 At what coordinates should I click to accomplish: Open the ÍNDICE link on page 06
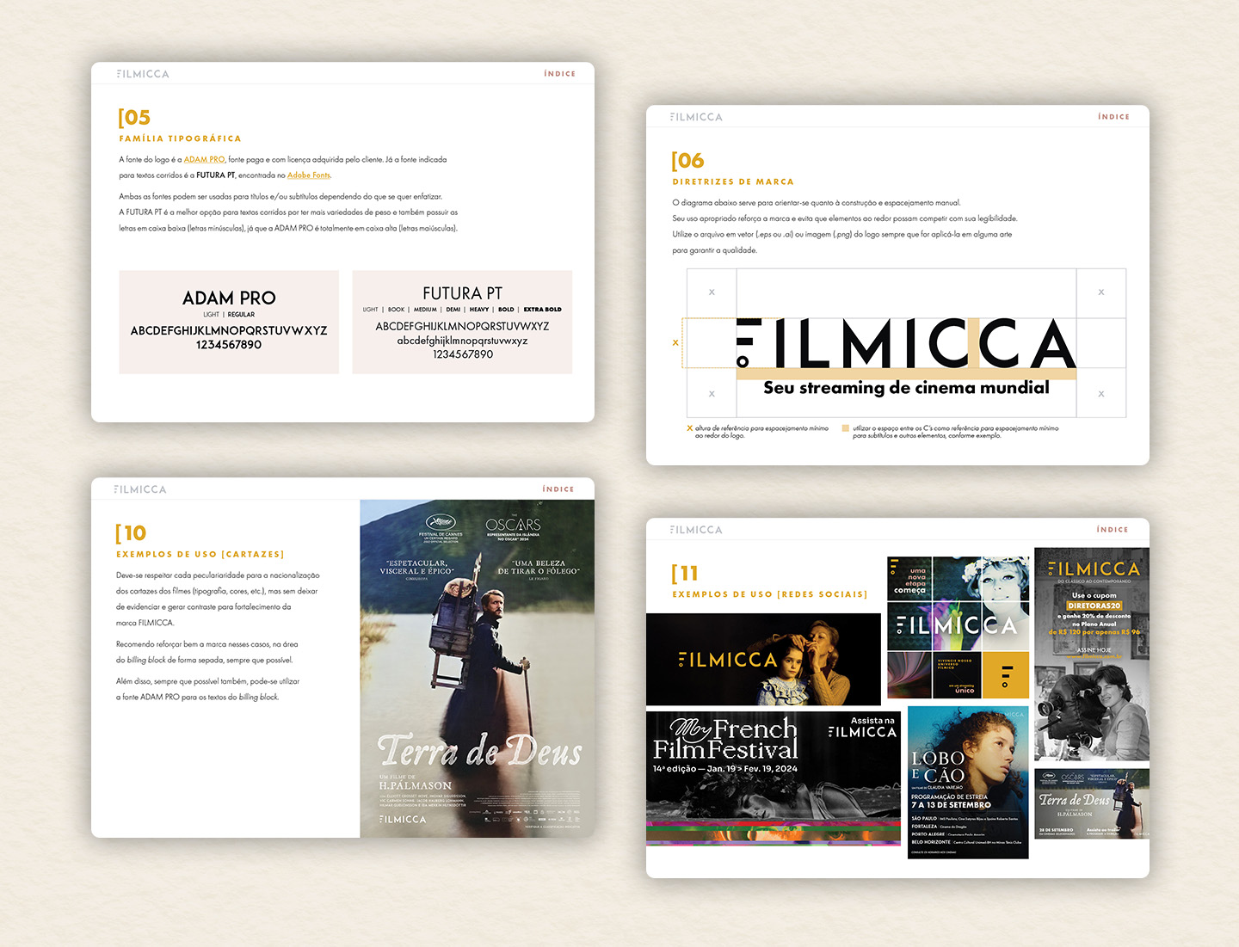[x=1113, y=117]
